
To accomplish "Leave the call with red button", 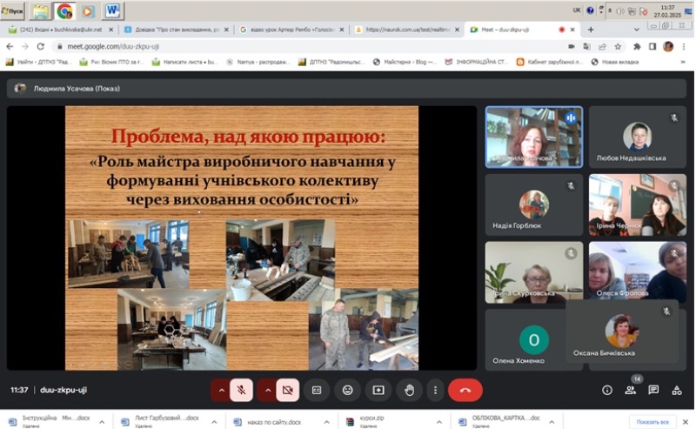I will (x=465, y=391).
